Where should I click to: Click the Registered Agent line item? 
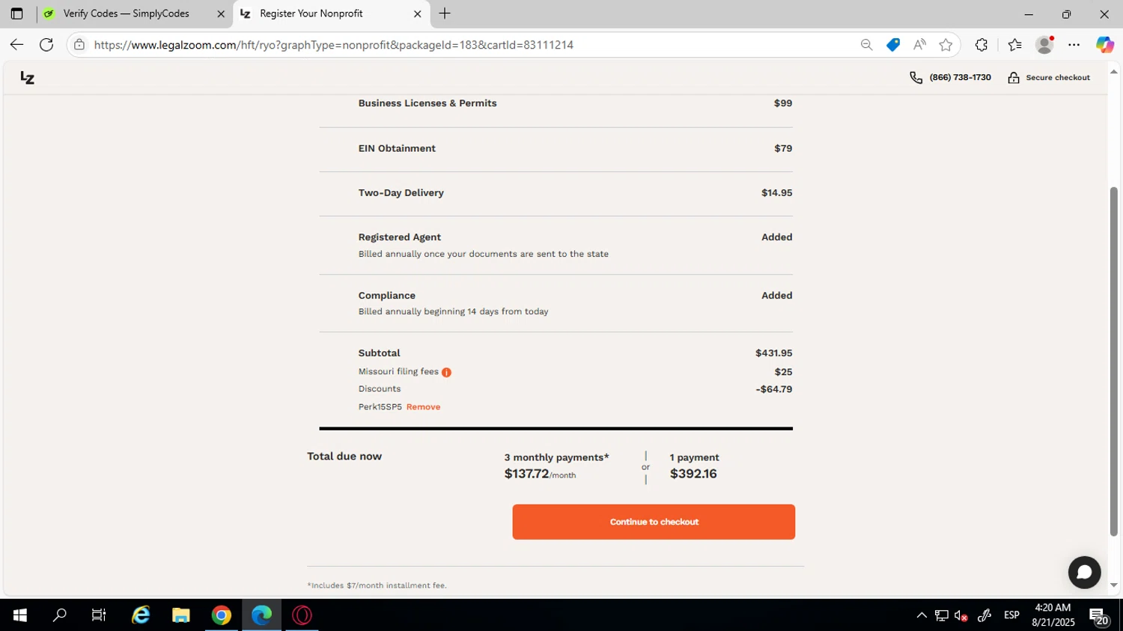pyautogui.click(x=399, y=237)
